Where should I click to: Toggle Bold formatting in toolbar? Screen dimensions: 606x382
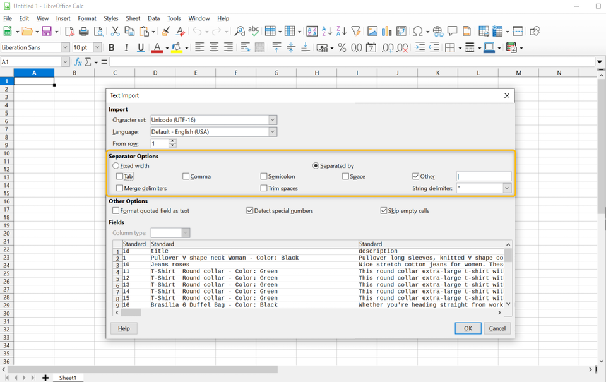112,47
